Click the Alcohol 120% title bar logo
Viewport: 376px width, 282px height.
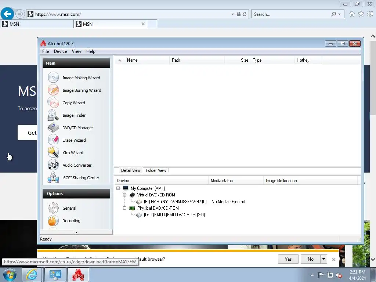43,43
